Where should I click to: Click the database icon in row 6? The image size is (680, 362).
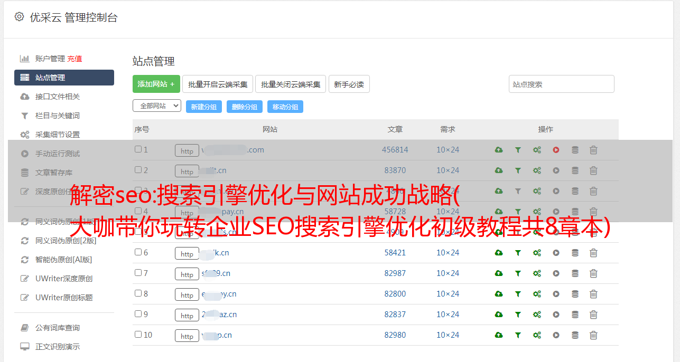[x=575, y=253]
